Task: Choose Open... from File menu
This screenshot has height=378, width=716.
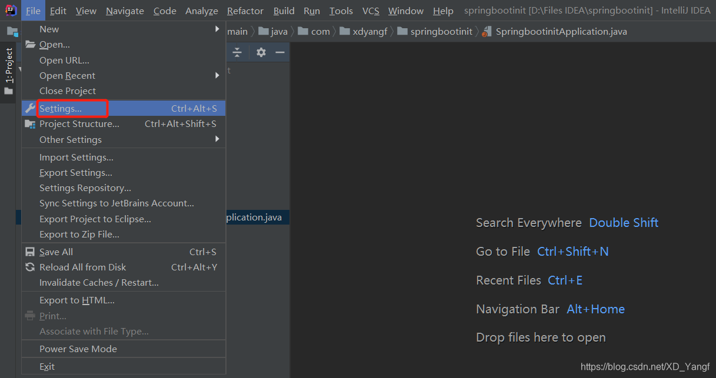Action: 124,45
